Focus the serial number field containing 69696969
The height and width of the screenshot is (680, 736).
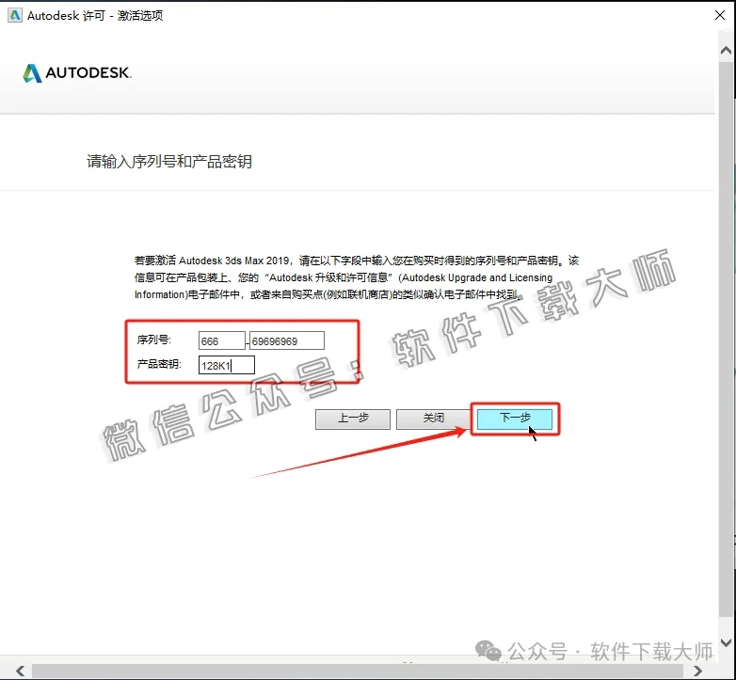(287, 340)
